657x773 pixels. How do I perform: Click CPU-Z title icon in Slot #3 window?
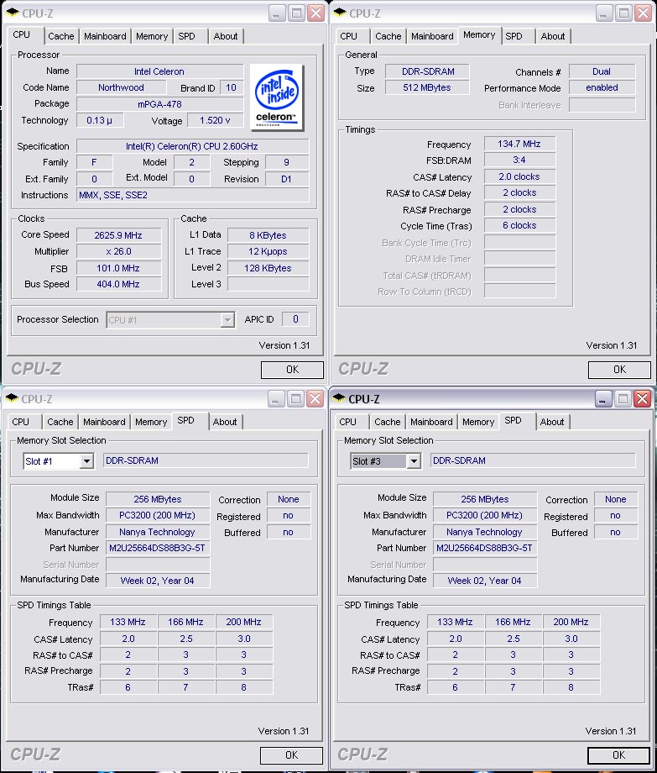coord(340,398)
